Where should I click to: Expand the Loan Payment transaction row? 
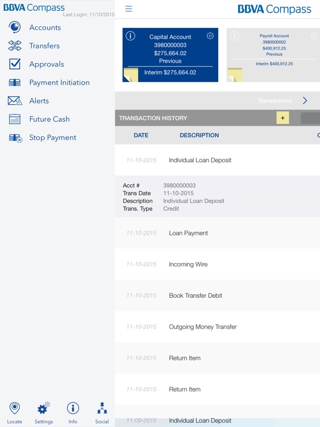218,233
